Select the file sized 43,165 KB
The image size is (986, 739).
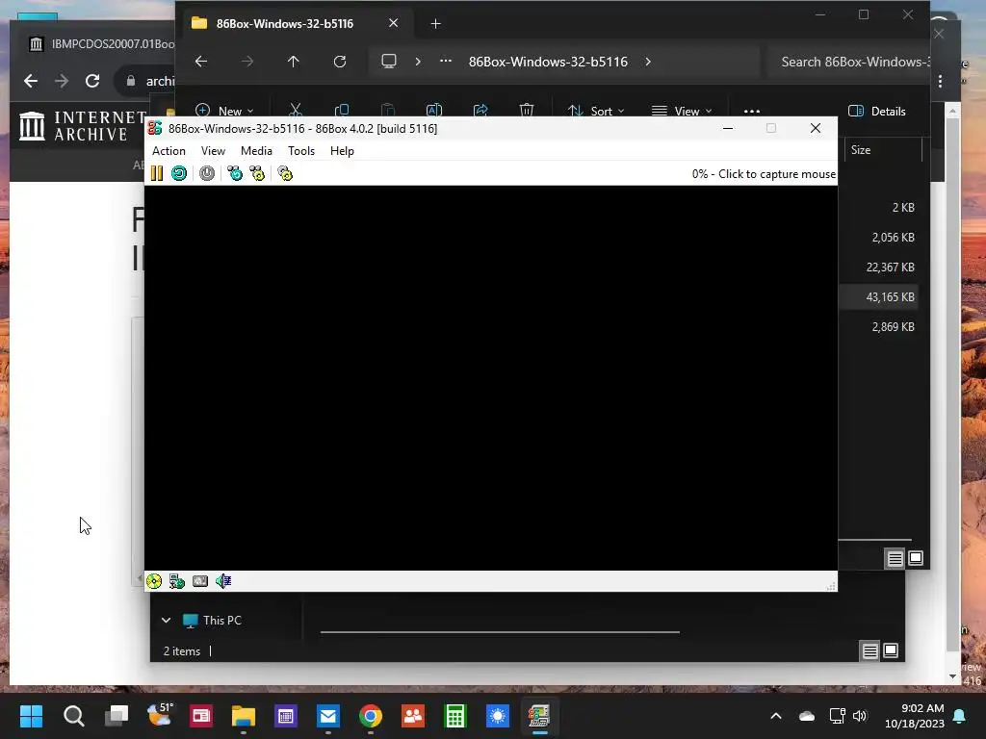[x=891, y=296]
